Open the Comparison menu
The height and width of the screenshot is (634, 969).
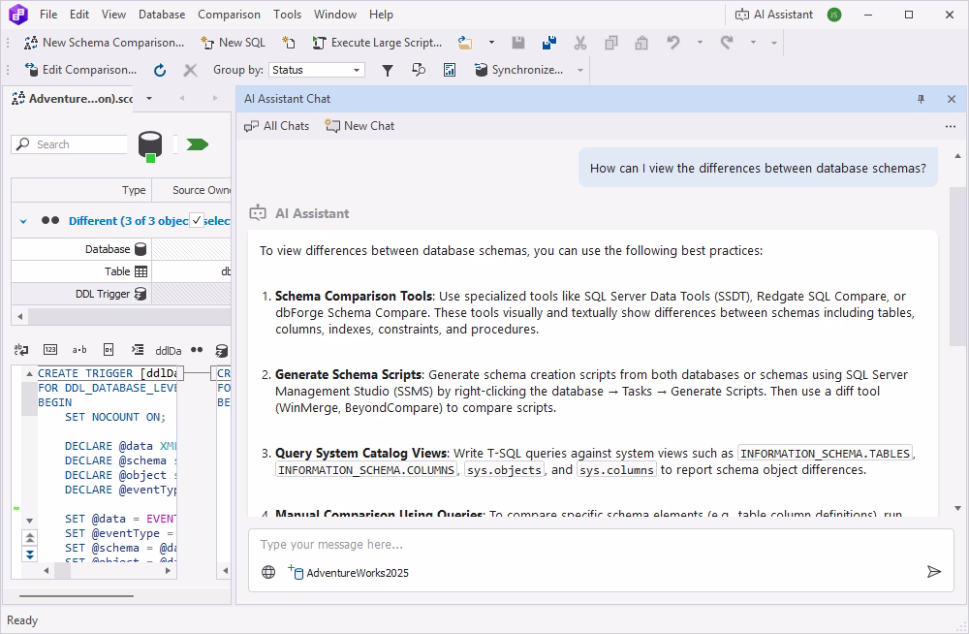tap(229, 15)
